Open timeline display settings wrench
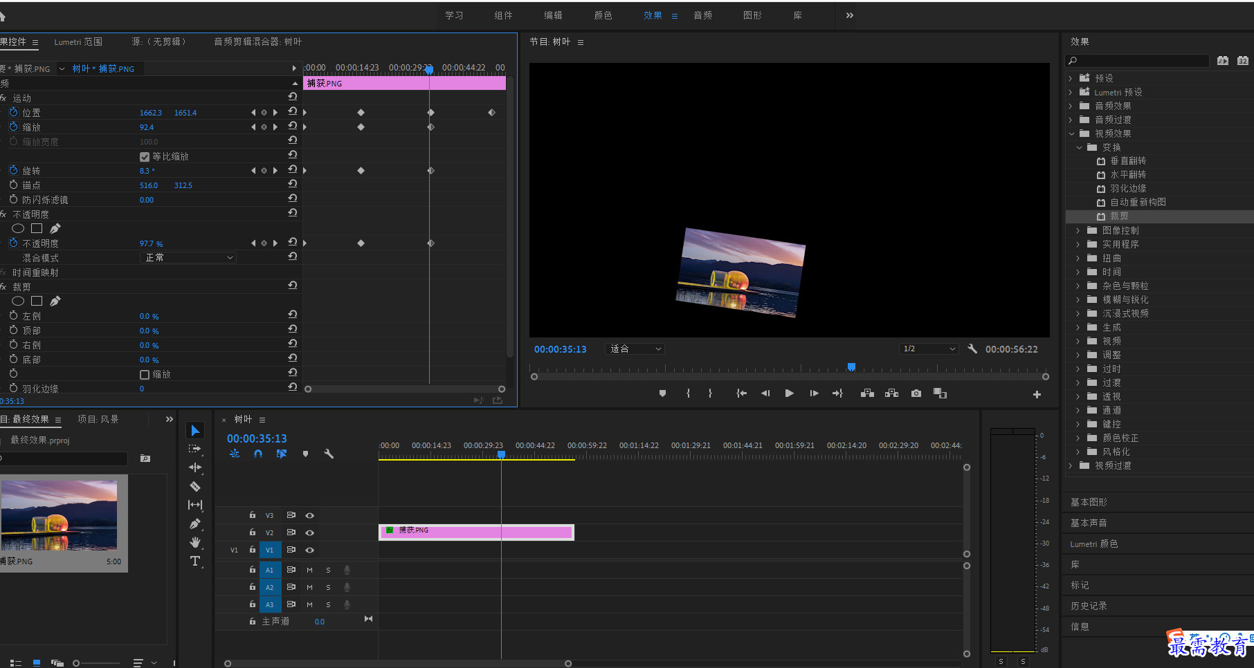1254x668 pixels. [x=329, y=454]
